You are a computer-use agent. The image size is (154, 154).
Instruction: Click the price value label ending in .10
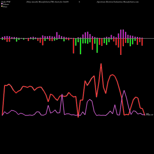(149, 115)
